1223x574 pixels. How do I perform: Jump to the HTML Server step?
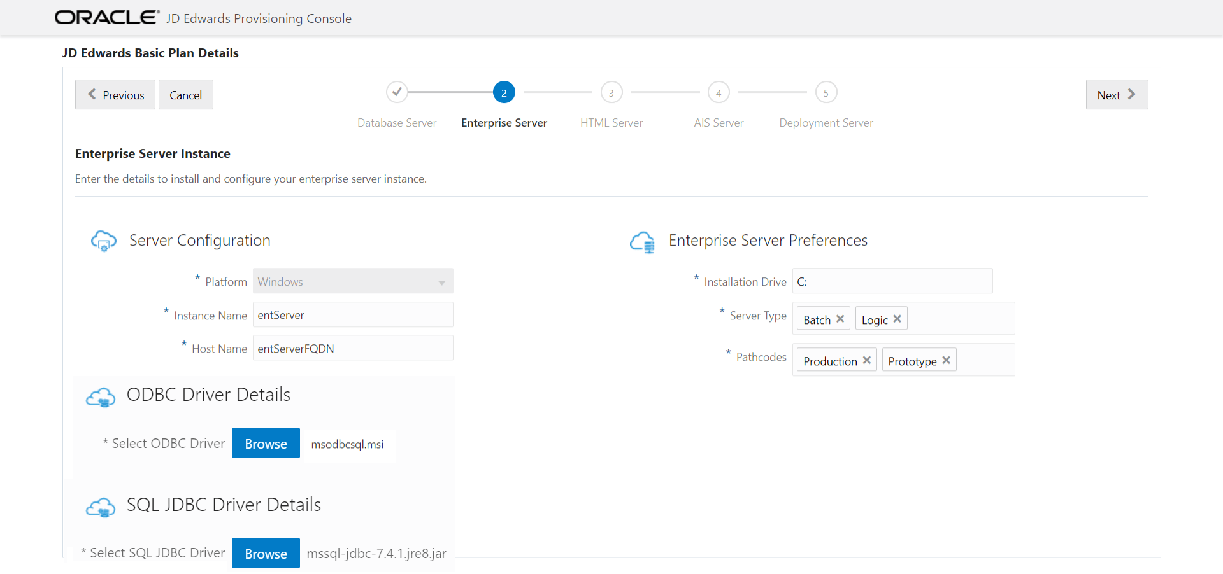click(x=611, y=92)
